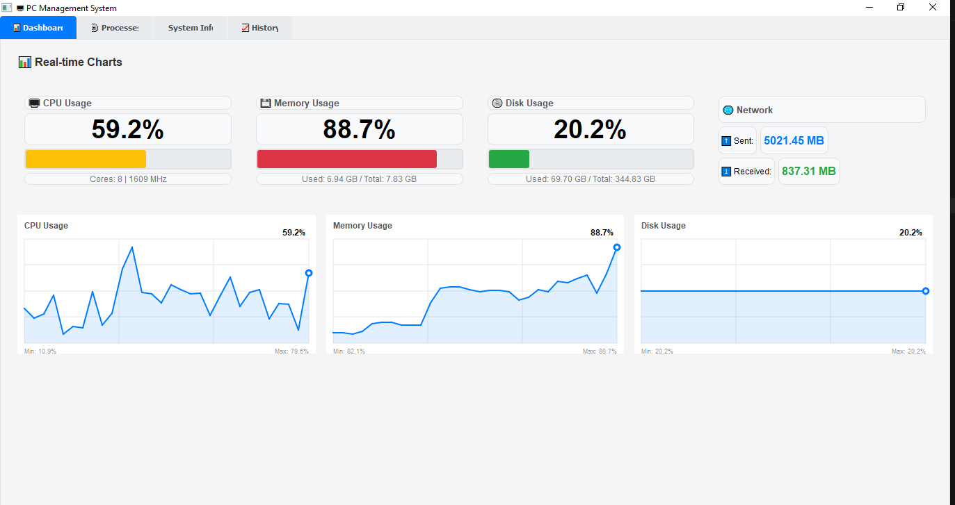Switch to the System Info tab
955x505 pixels.
[x=190, y=28]
